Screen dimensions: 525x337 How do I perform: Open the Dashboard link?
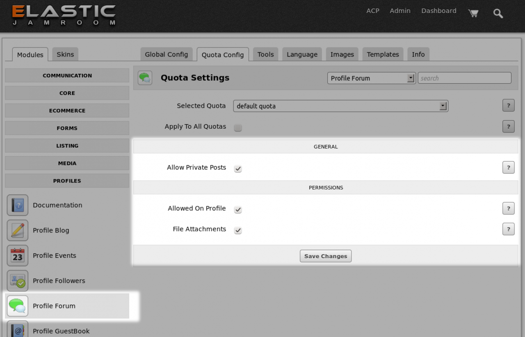click(x=439, y=11)
